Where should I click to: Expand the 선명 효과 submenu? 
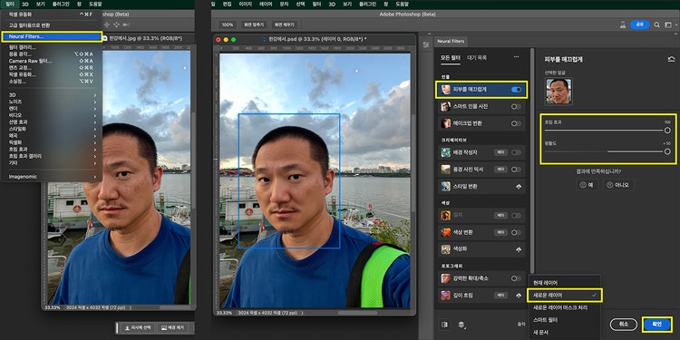[51, 121]
